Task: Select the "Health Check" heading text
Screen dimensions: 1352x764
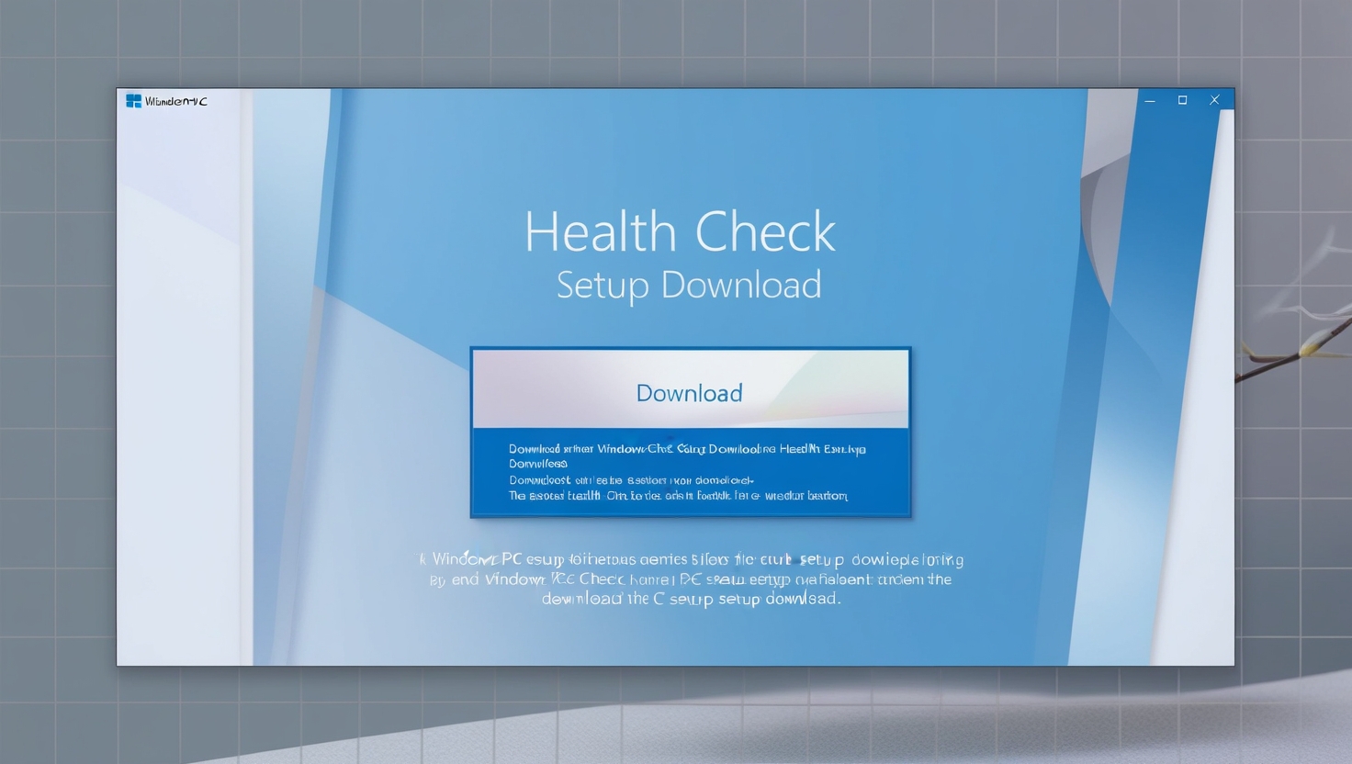Action: (680, 231)
